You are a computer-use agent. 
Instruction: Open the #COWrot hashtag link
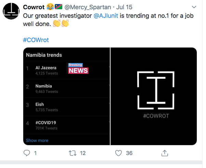click(36, 40)
